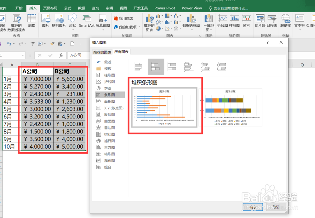The height and width of the screenshot is (218, 315).
Task: Select the 3-D stacked bar subtype icon
Action: point(205,67)
